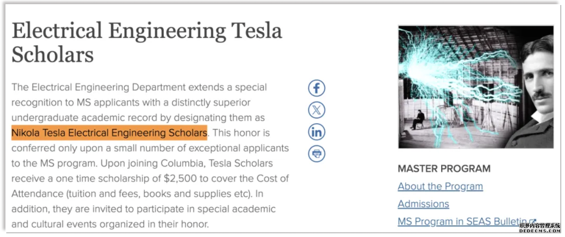
Task: Click the word Columbia in the paragraph
Action: 182,163
